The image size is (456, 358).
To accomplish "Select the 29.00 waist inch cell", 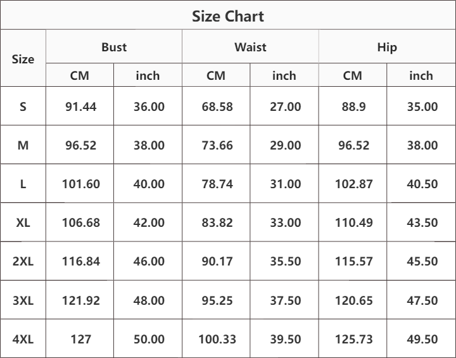I will [285, 145].
